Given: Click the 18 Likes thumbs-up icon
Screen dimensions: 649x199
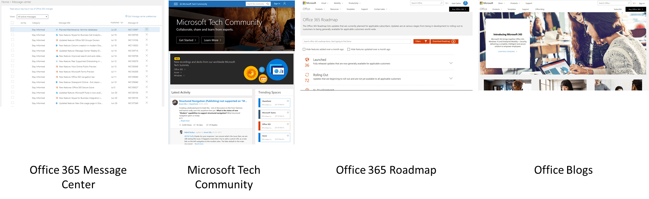Looking at the screenshot, I should [x=195, y=125].
